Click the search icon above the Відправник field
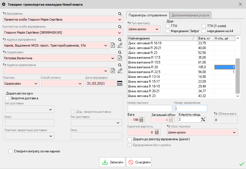 [x=120, y=14]
